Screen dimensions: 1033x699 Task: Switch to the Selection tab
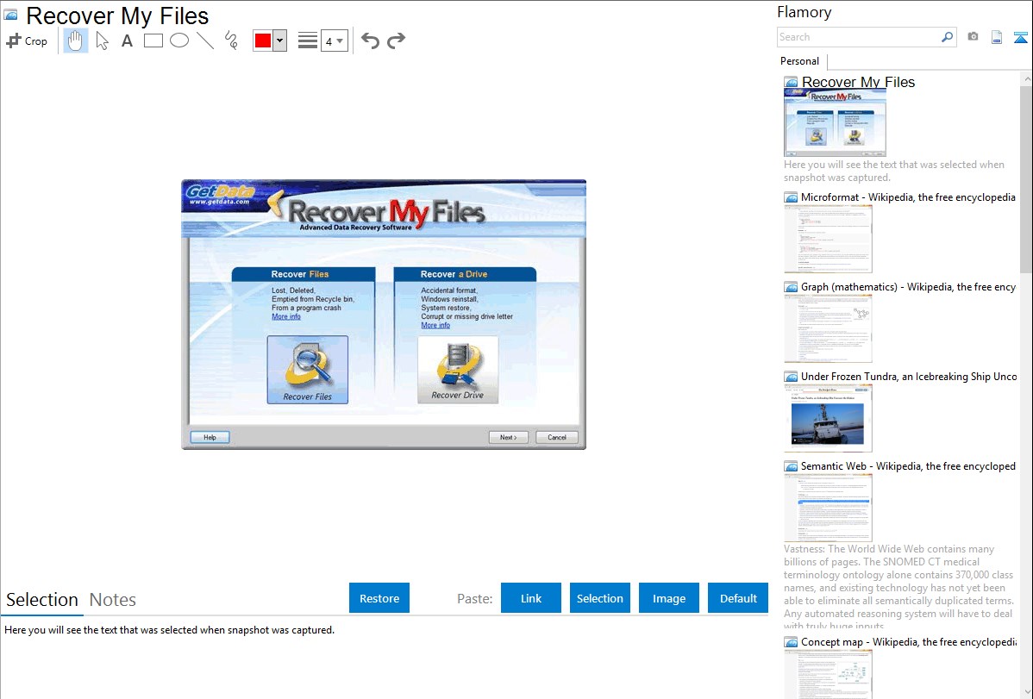coord(42,600)
